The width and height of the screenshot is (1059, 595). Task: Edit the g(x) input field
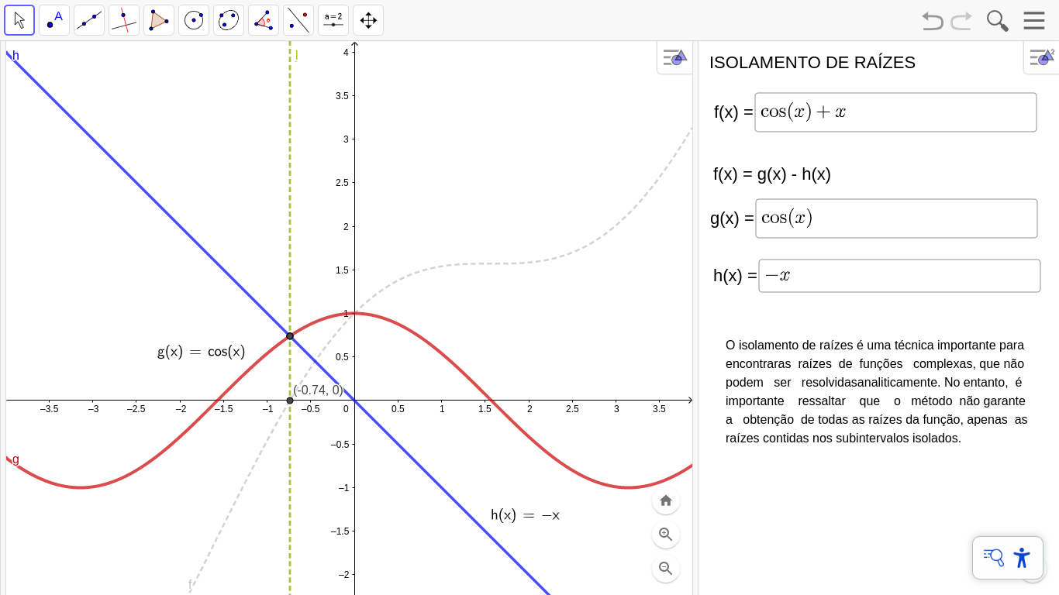(x=896, y=218)
